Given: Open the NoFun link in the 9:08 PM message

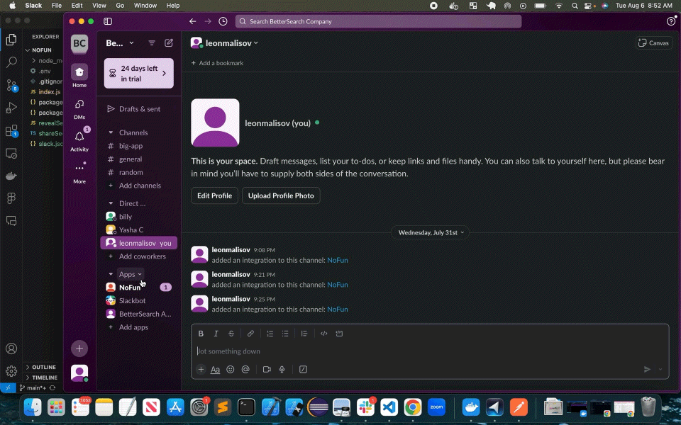Looking at the screenshot, I should (338, 260).
